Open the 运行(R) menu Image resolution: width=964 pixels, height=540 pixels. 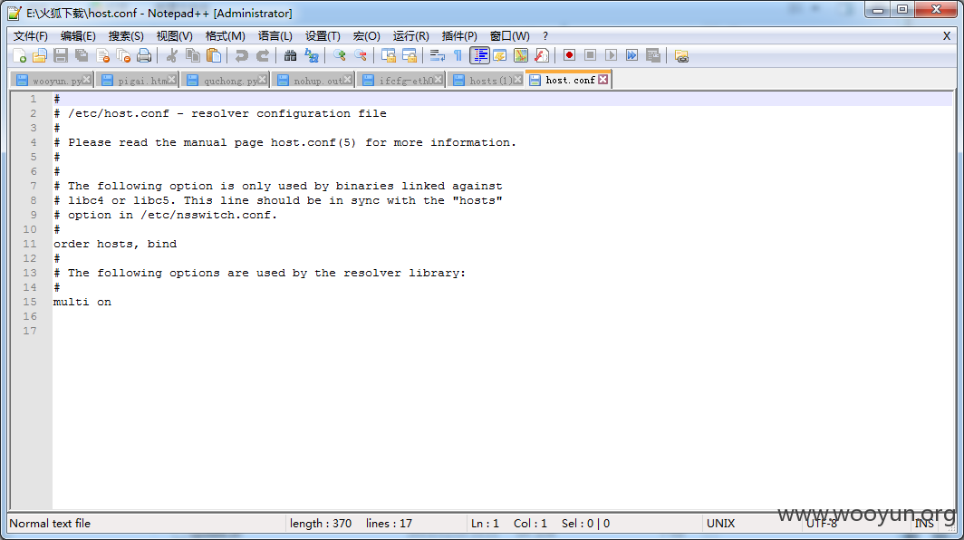(410, 36)
